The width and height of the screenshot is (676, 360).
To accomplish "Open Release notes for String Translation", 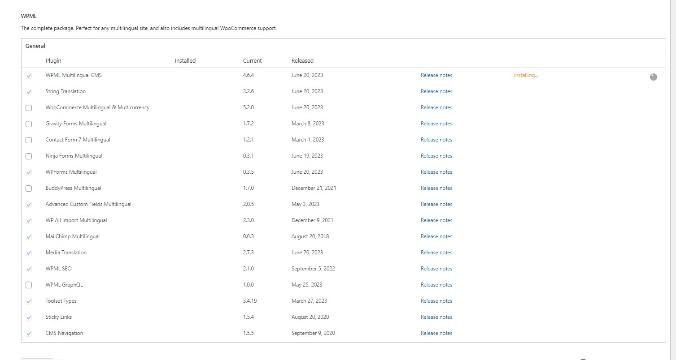I will pyautogui.click(x=436, y=91).
